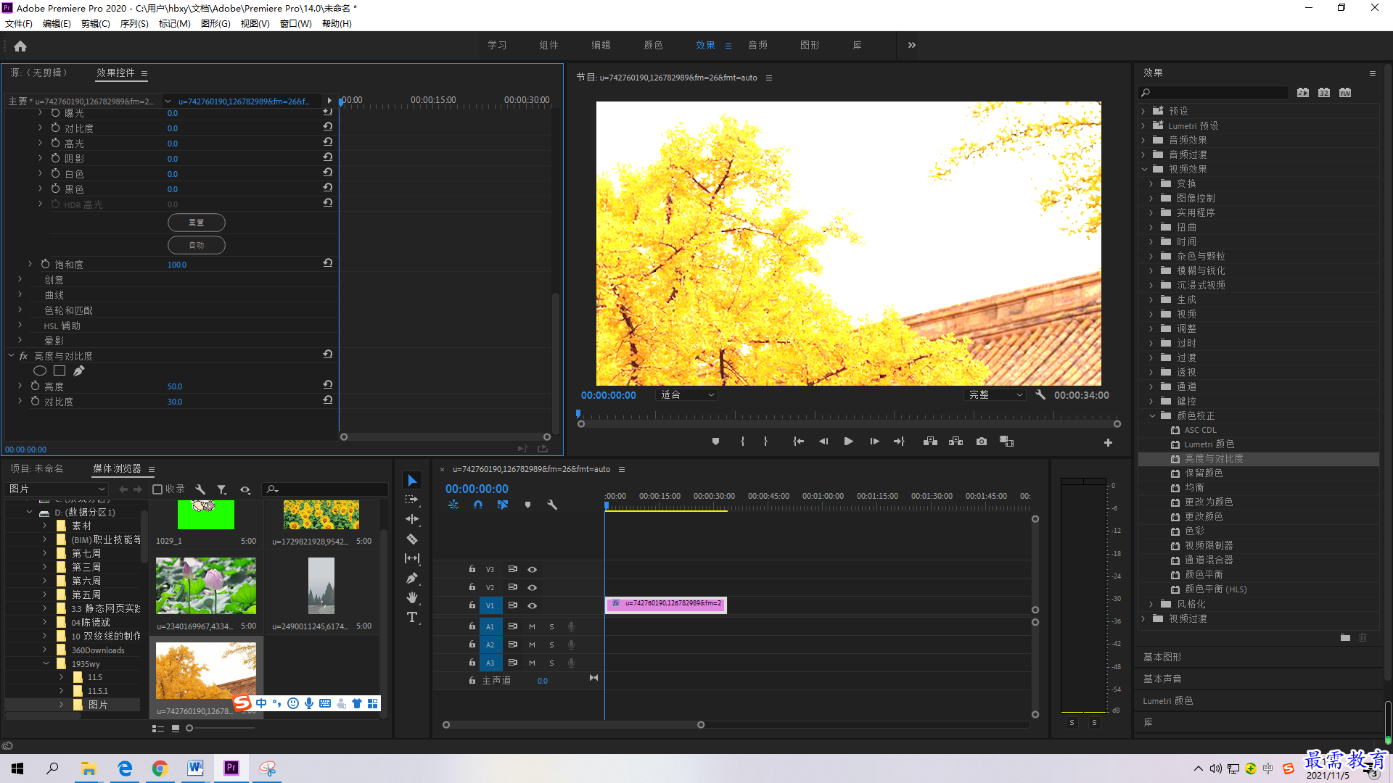Expand the 曲线 section

pyautogui.click(x=20, y=295)
